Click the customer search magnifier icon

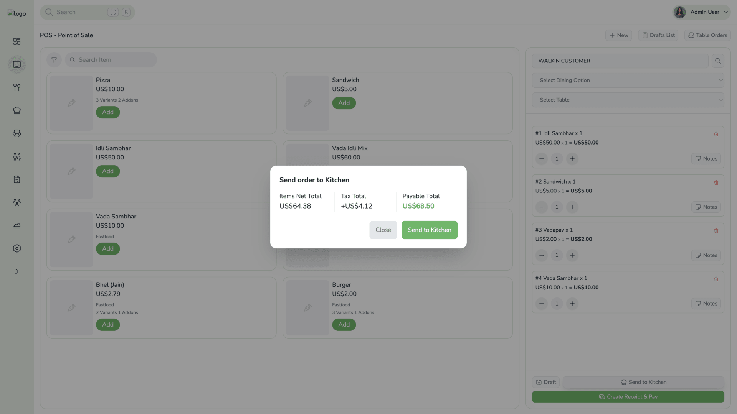coord(718,61)
